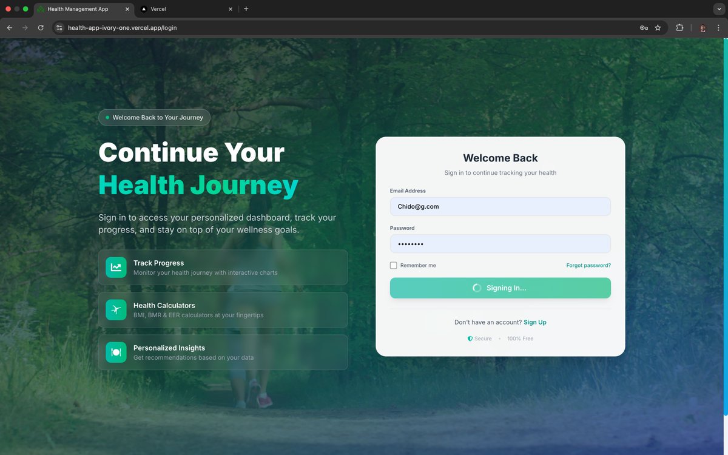This screenshot has height=455, width=728.
Task: Bookmark the page with the star icon
Action: pyautogui.click(x=658, y=27)
